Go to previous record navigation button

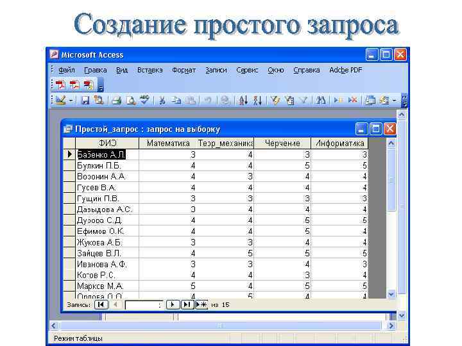[x=116, y=304]
